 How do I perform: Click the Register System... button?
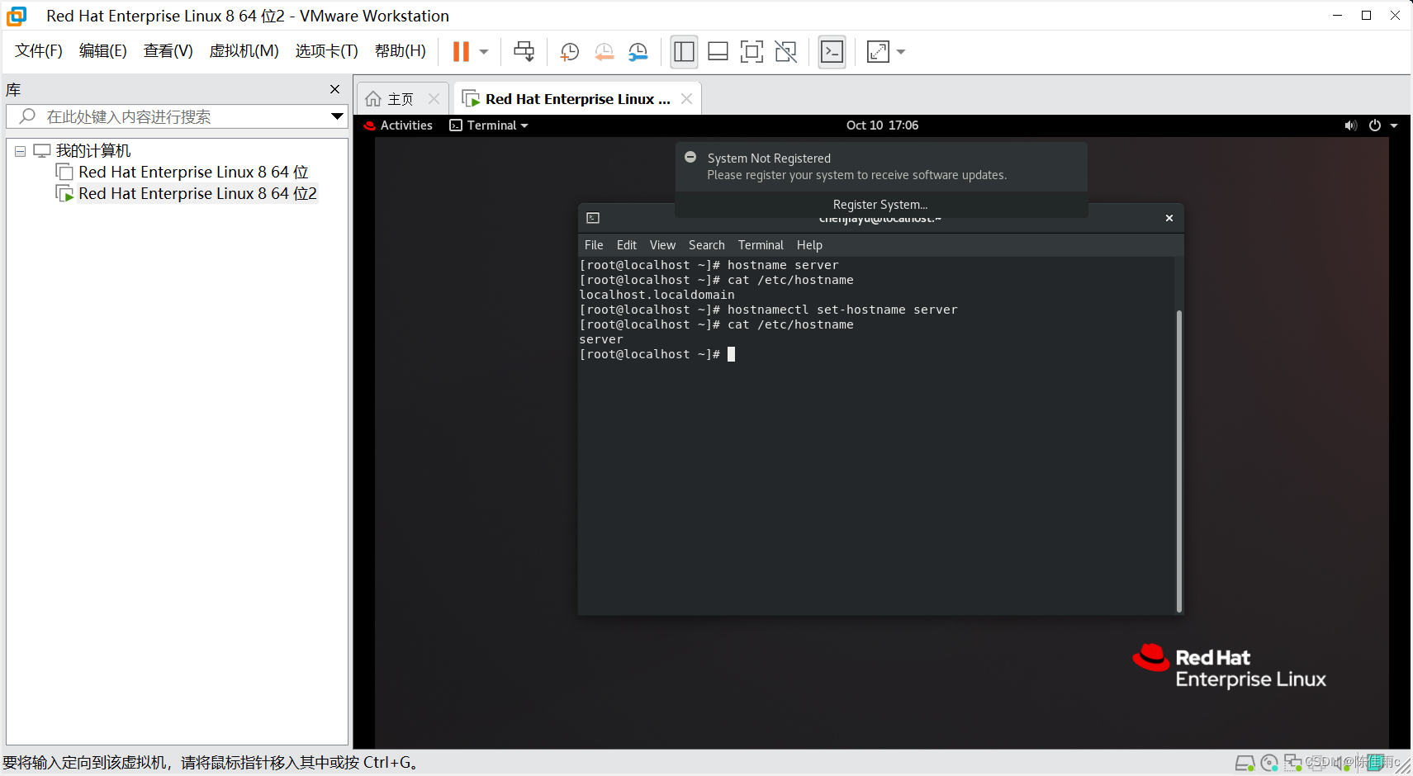point(880,205)
